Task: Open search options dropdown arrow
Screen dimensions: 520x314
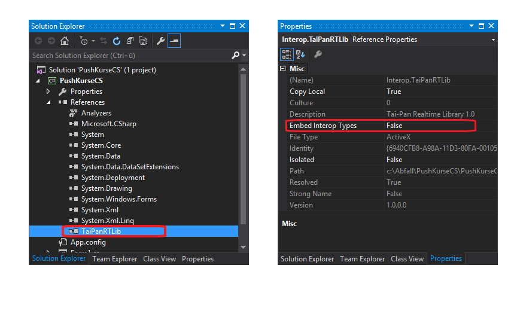Action: point(244,55)
